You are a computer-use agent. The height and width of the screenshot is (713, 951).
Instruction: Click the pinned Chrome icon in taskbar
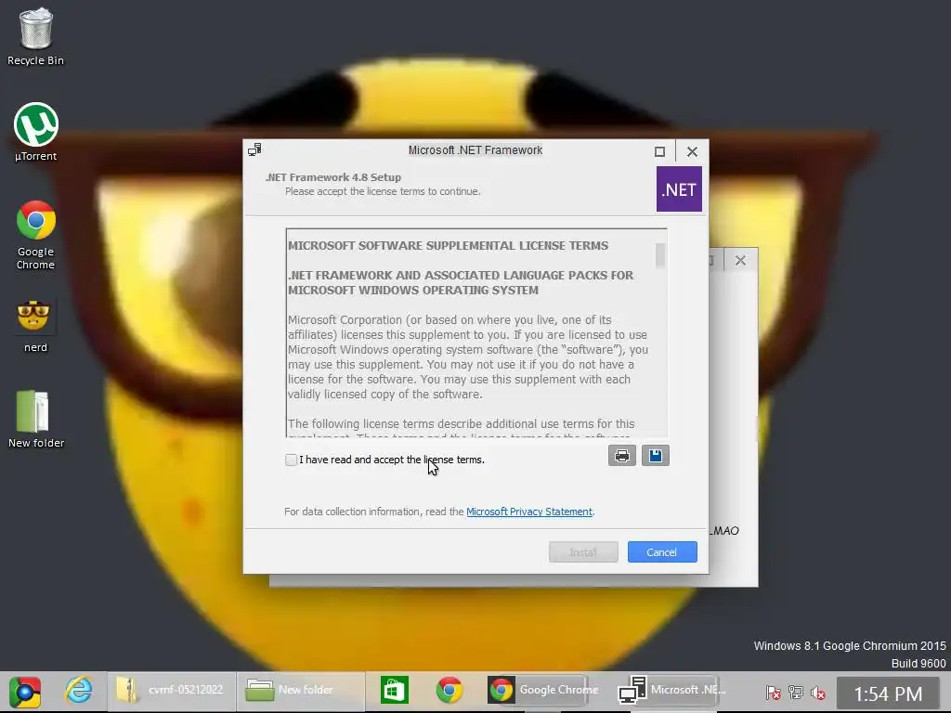[x=449, y=690]
